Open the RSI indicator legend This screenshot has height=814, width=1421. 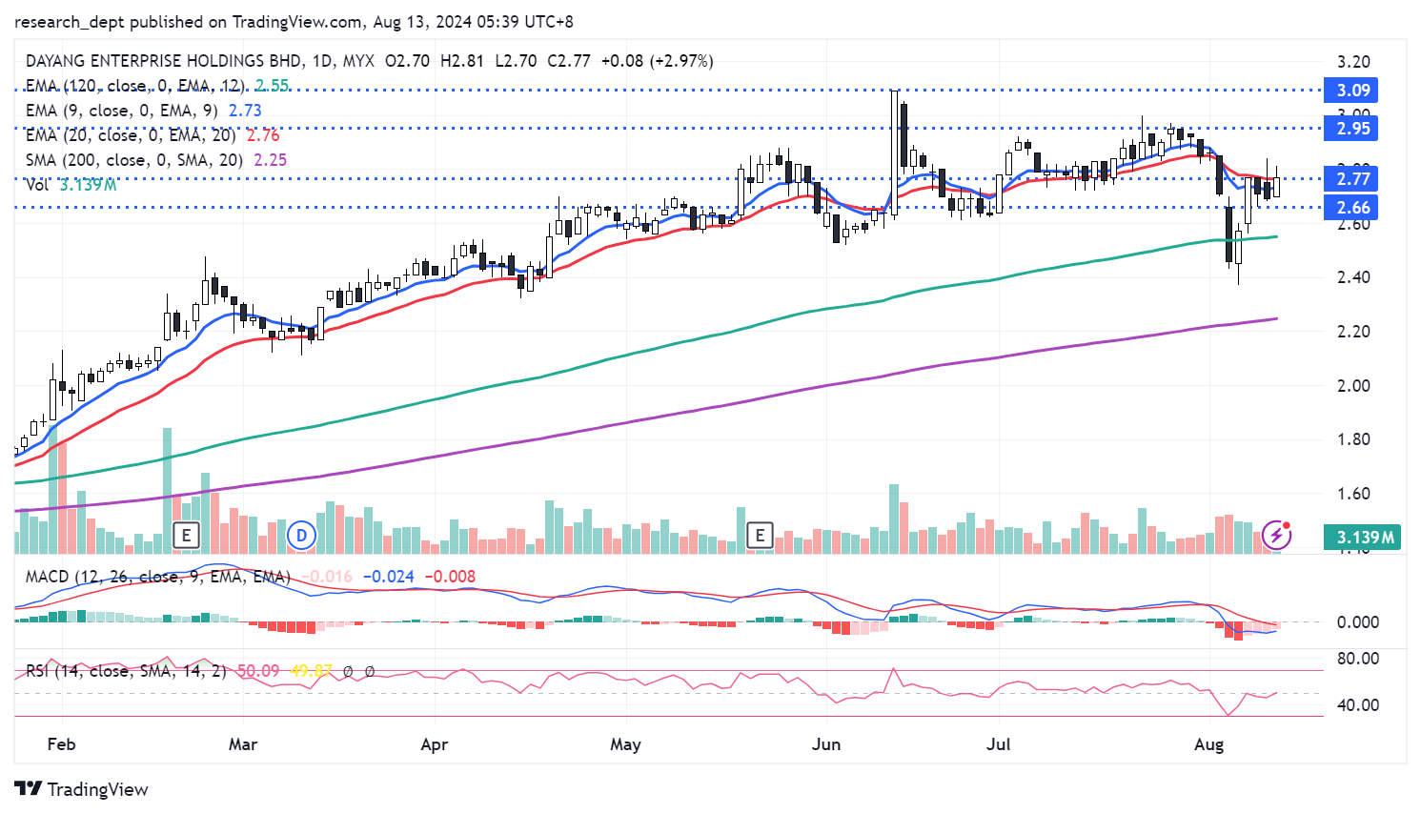126,671
